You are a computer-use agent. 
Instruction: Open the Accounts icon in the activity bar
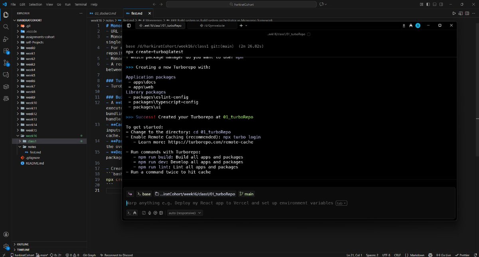[6, 234]
